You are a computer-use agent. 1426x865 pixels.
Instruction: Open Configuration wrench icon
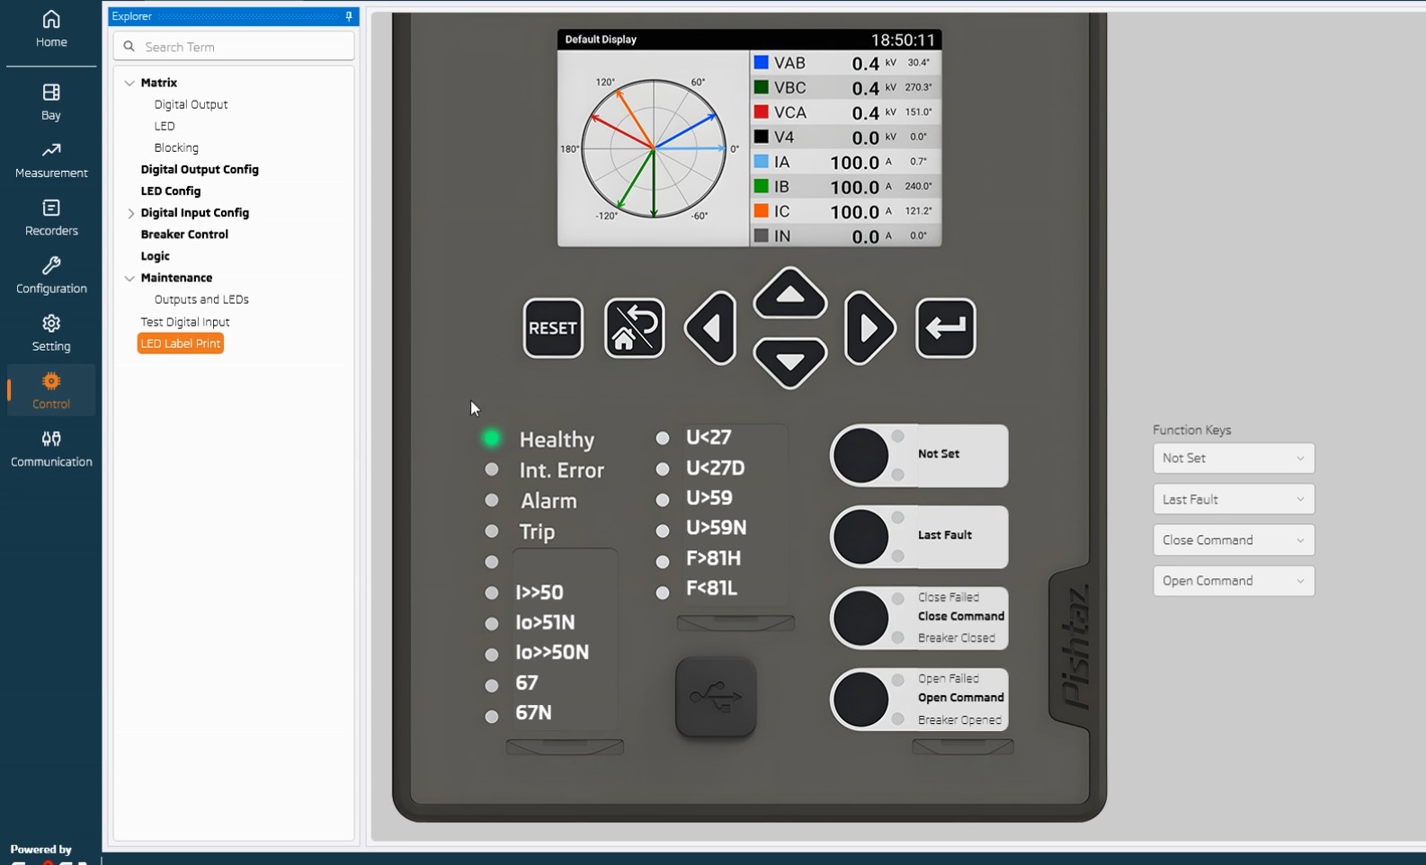[x=51, y=265]
